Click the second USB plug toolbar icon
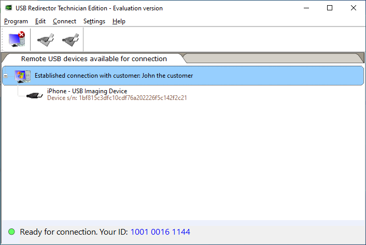Viewport: 366px width, 245px height. pos(70,39)
